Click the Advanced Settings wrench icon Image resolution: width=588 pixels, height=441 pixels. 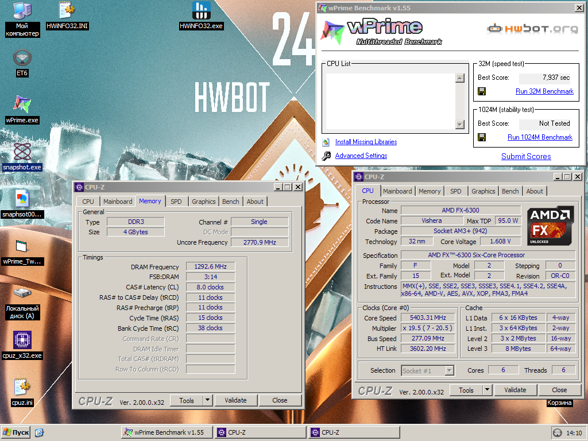click(326, 156)
